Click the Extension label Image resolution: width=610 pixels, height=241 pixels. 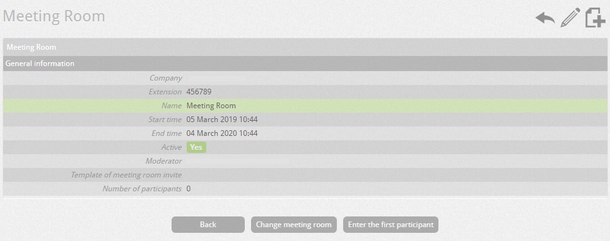tap(165, 92)
